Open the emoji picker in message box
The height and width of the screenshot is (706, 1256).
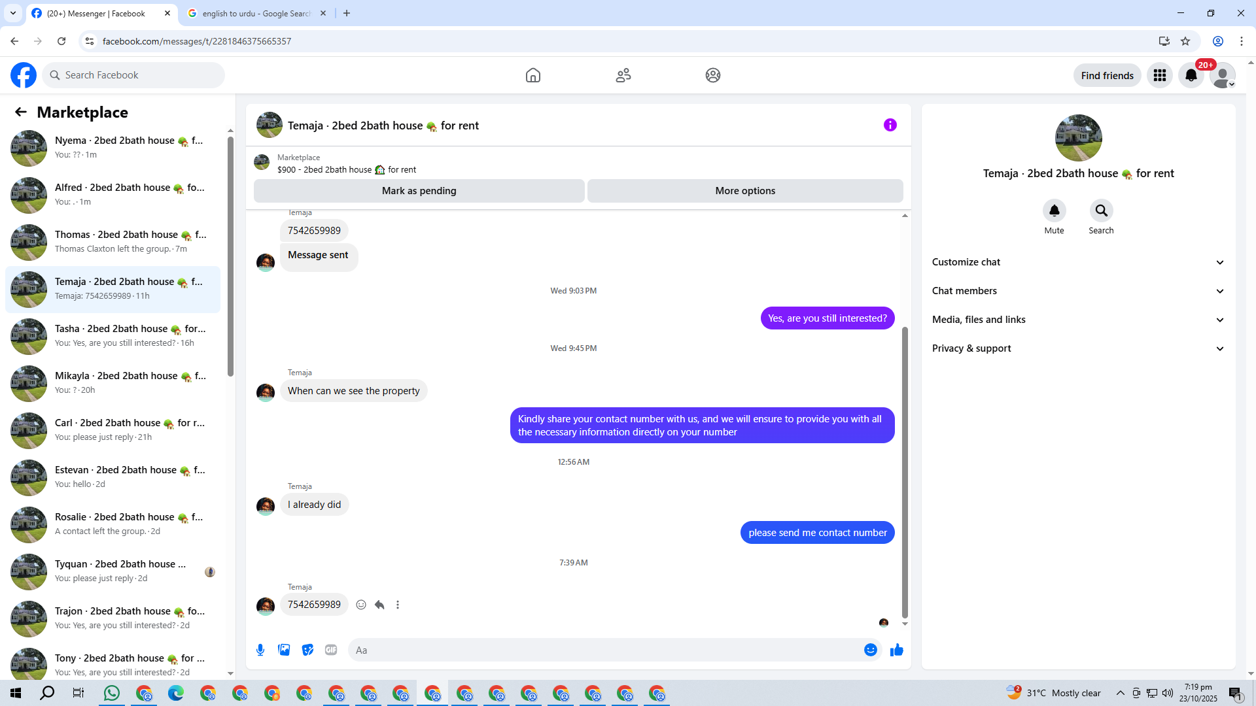[x=870, y=650]
